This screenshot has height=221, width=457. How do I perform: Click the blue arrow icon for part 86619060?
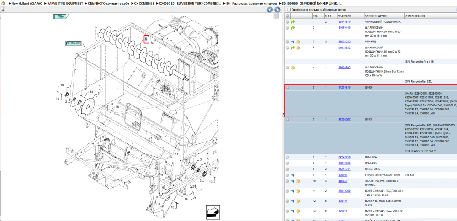tap(293, 191)
